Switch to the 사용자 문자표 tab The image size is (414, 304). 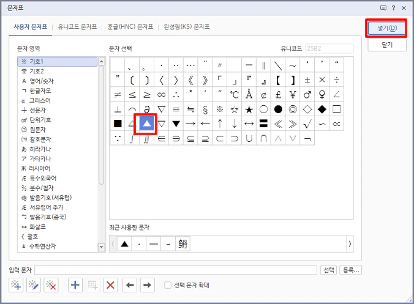[x=31, y=27]
